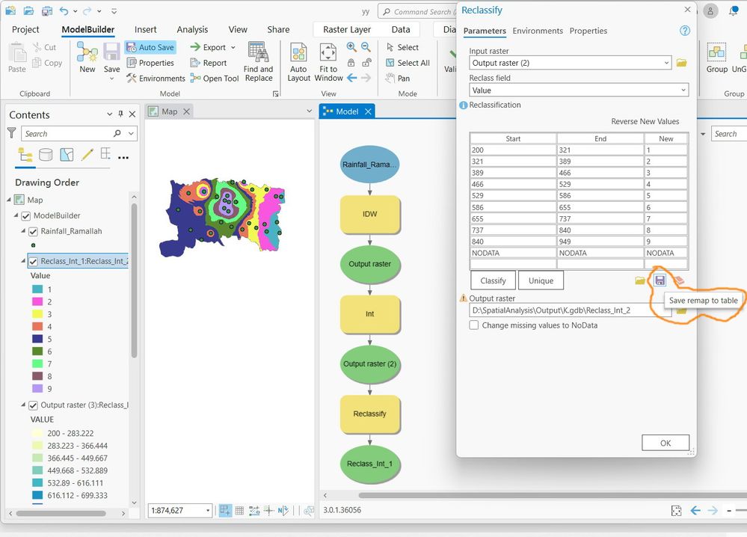
Task: Select the Rainfall_Rama... input node
Action: click(369, 165)
